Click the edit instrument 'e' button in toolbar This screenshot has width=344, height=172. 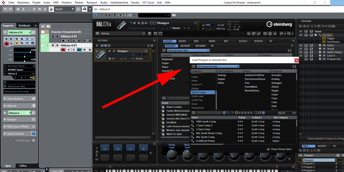pos(78,9)
